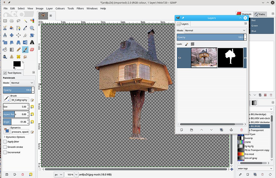Image resolution: width=276 pixels, height=178 pixels.
Task: Select the Move tool
Action: pyautogui.click(x=12, y=35)
